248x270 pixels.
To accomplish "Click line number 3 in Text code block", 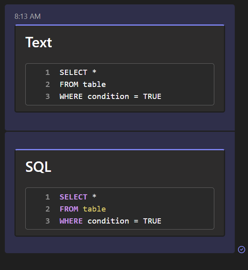I will pos(47,97).
